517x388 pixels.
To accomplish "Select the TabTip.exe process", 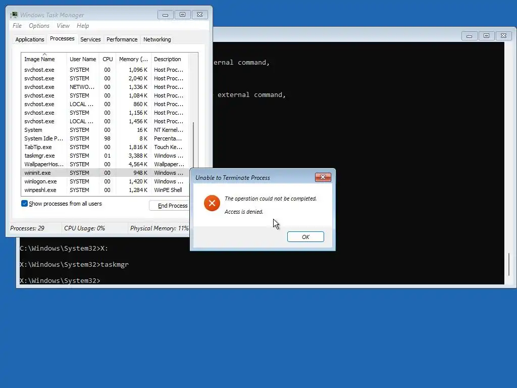I will pyautogui.click(x=106, y=147).
